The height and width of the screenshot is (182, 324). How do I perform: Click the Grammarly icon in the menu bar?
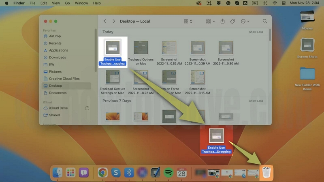pos(228,3)
